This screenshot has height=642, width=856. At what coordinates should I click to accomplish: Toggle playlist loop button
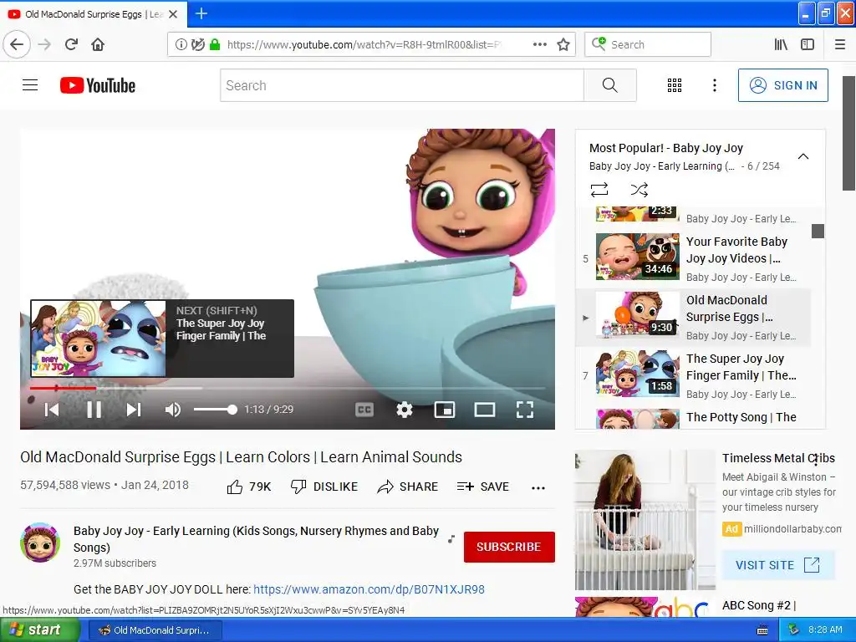[x=599, y=190]
